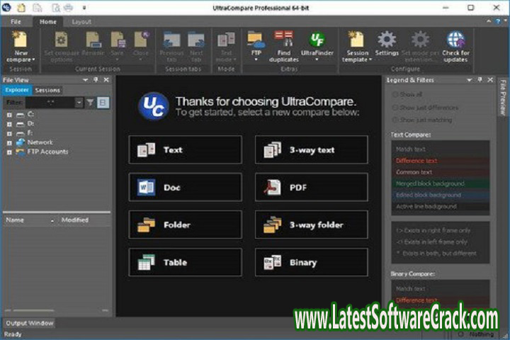Click the Save session icon
Image resolution: width=510 pixels, height=340 pixels.
(118, 40)
